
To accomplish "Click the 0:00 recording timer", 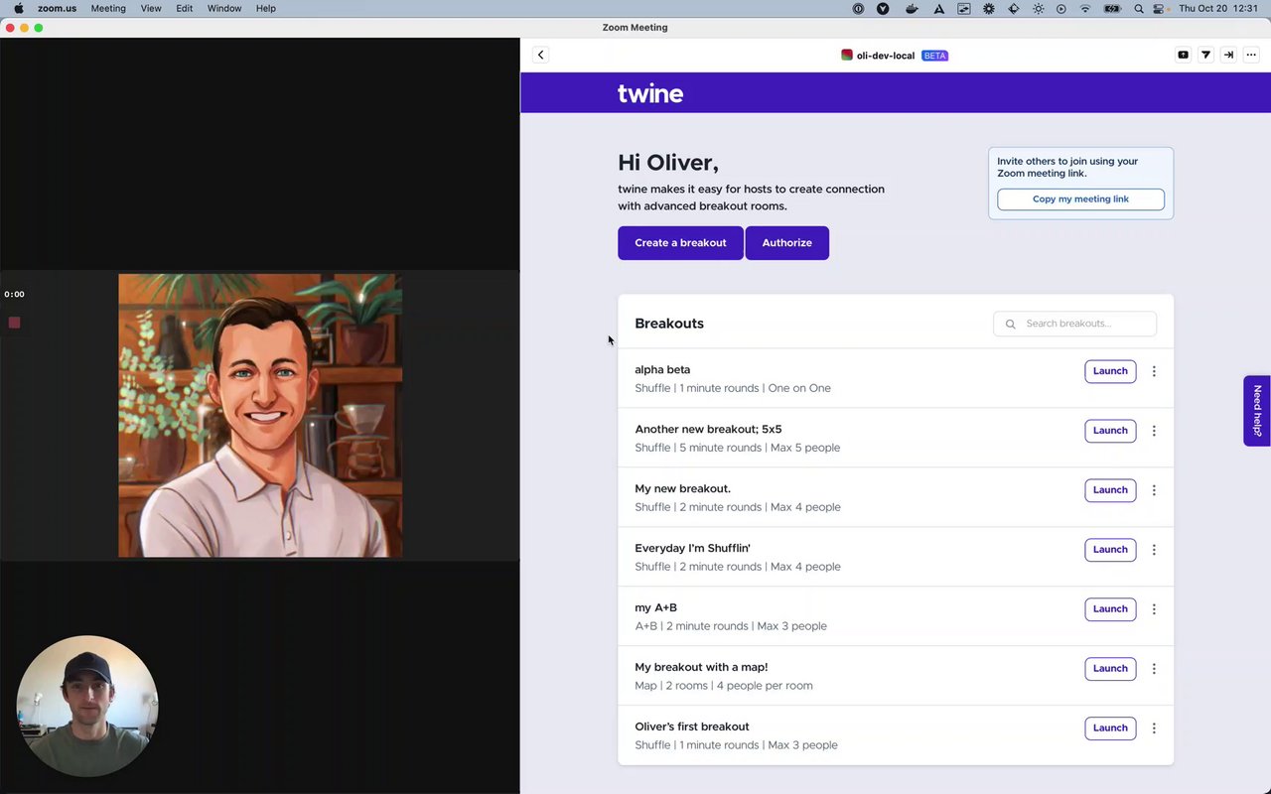I will click(x=14, y=294).
